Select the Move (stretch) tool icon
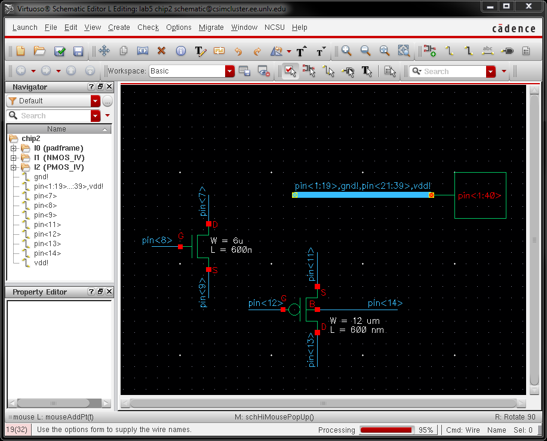Image resolution: width=547 pixels, height=441 pixels. click(104, 51)
